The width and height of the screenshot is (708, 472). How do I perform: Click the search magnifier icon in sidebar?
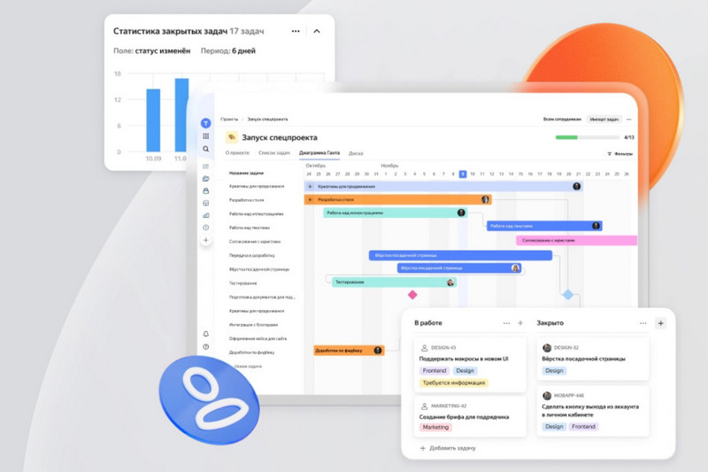[x=205, y=149]
